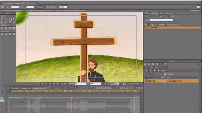This screenshot has width=202, height=113.
Task: Select the Eyedropper tool in Layer tools
Action: (14, 22)
